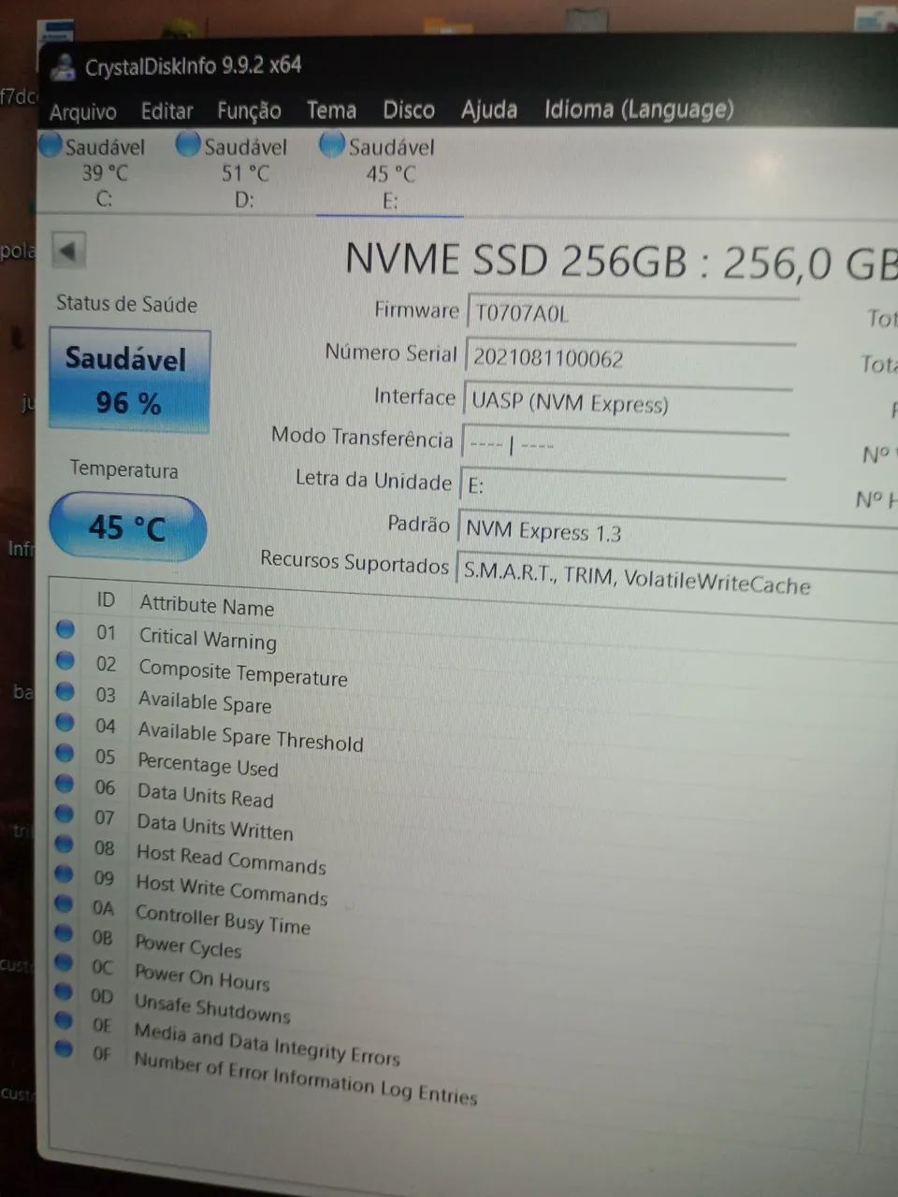Screen dimensions: 898x1197
Task: Select the Host Read Commands attribute text
Action: coord(231,858)
